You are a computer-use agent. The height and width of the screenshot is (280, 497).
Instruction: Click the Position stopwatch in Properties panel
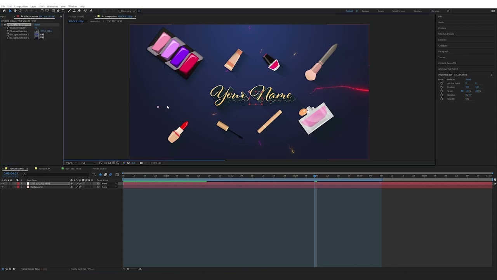tap(441, 87)
